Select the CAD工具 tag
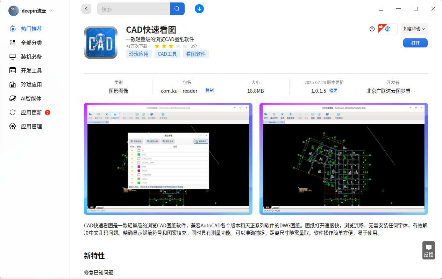 coord(167,54)
